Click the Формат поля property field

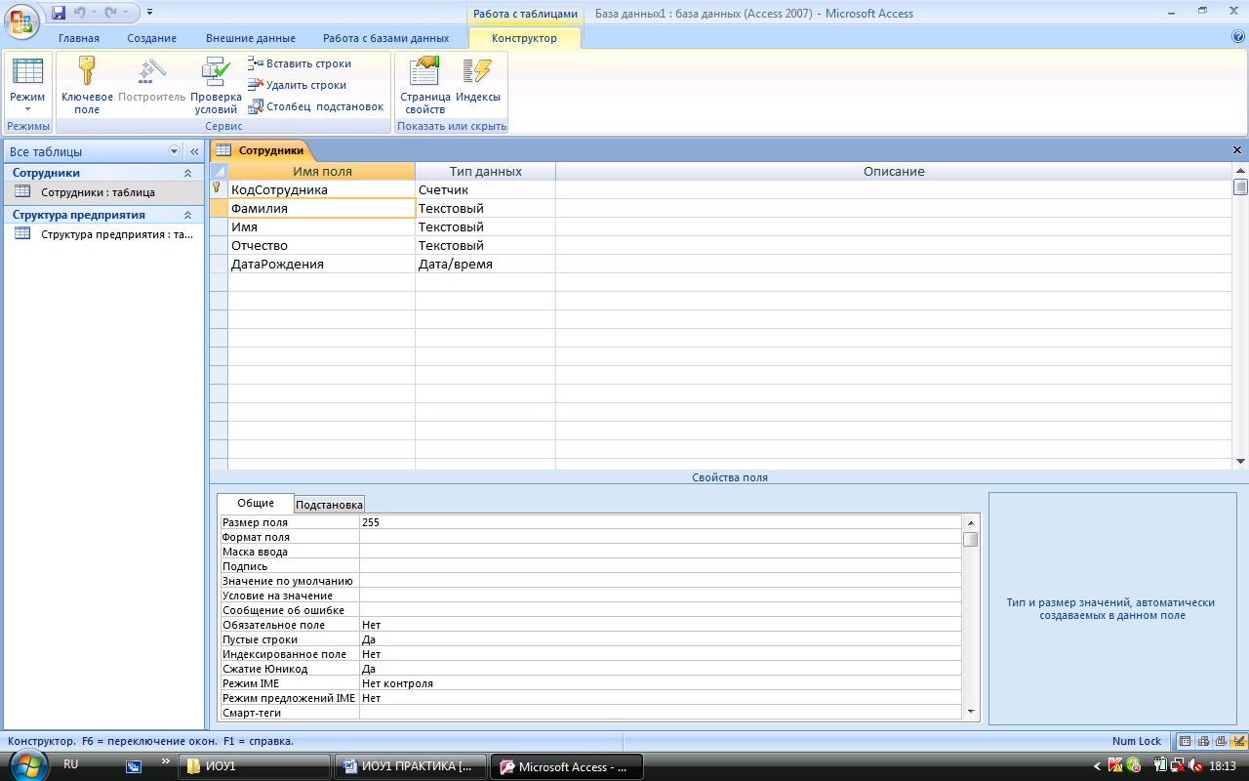[x=661, y=537]
